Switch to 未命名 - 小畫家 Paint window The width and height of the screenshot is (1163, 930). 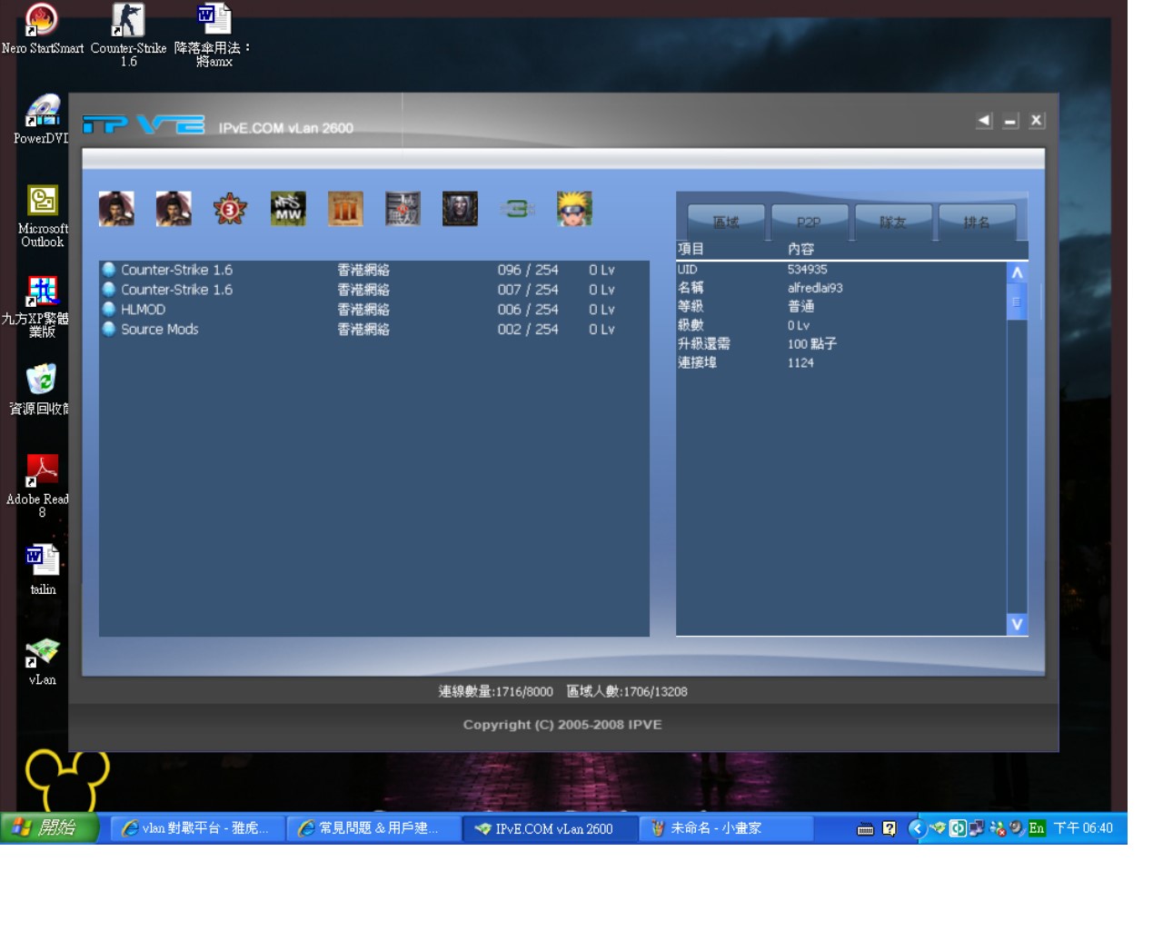(x=726, y=828)
